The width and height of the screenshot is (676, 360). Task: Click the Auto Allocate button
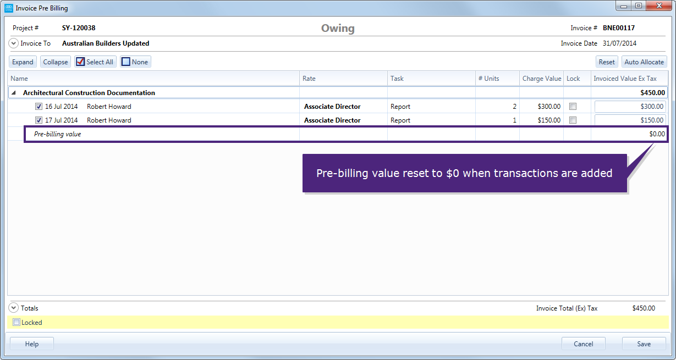[644, 62]
